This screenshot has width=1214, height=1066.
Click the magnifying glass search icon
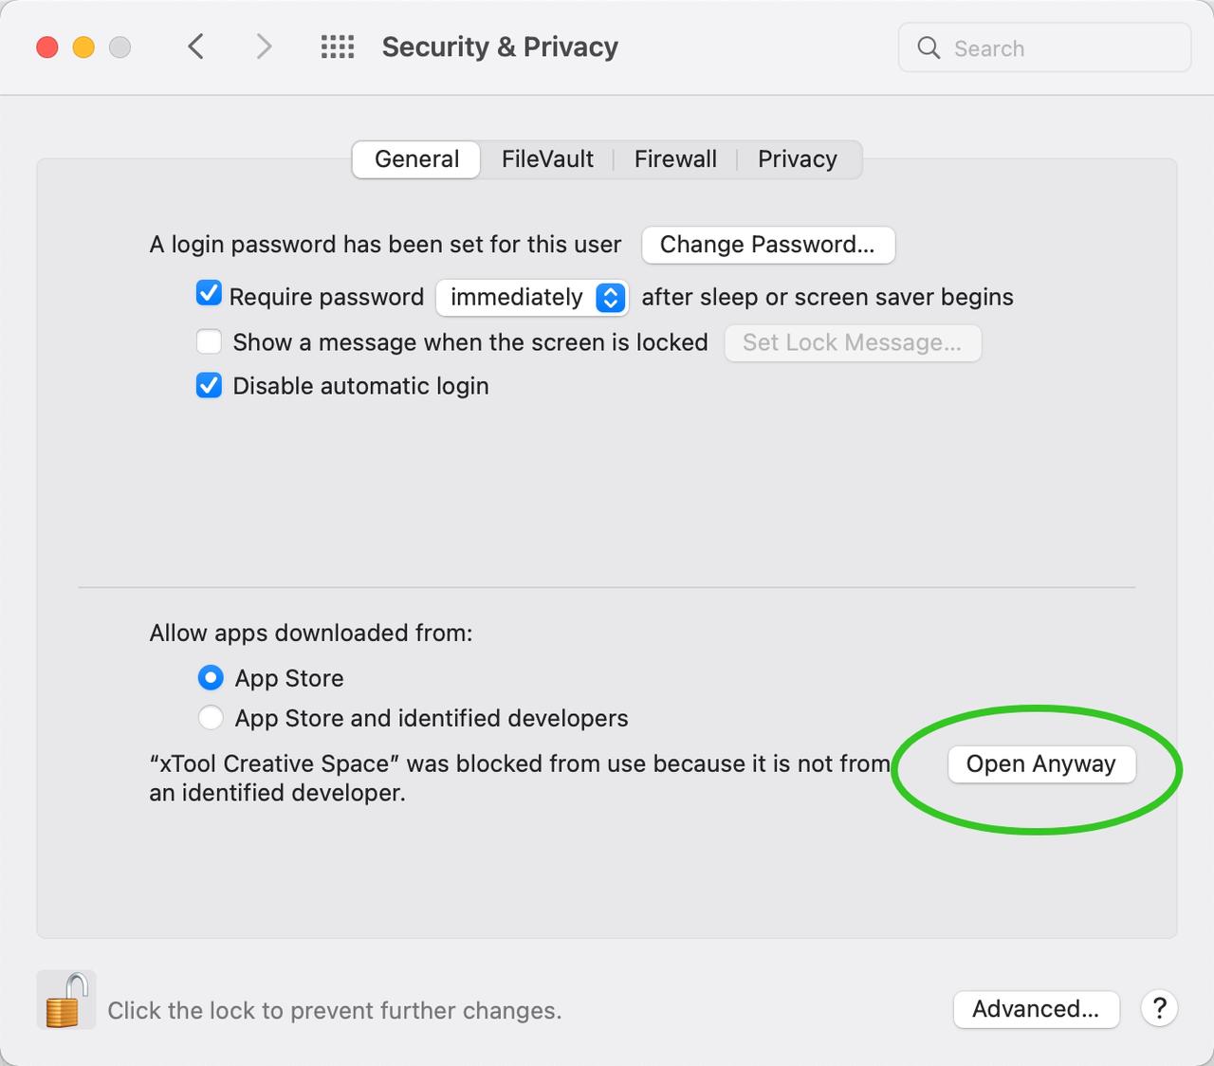point(929,47)
